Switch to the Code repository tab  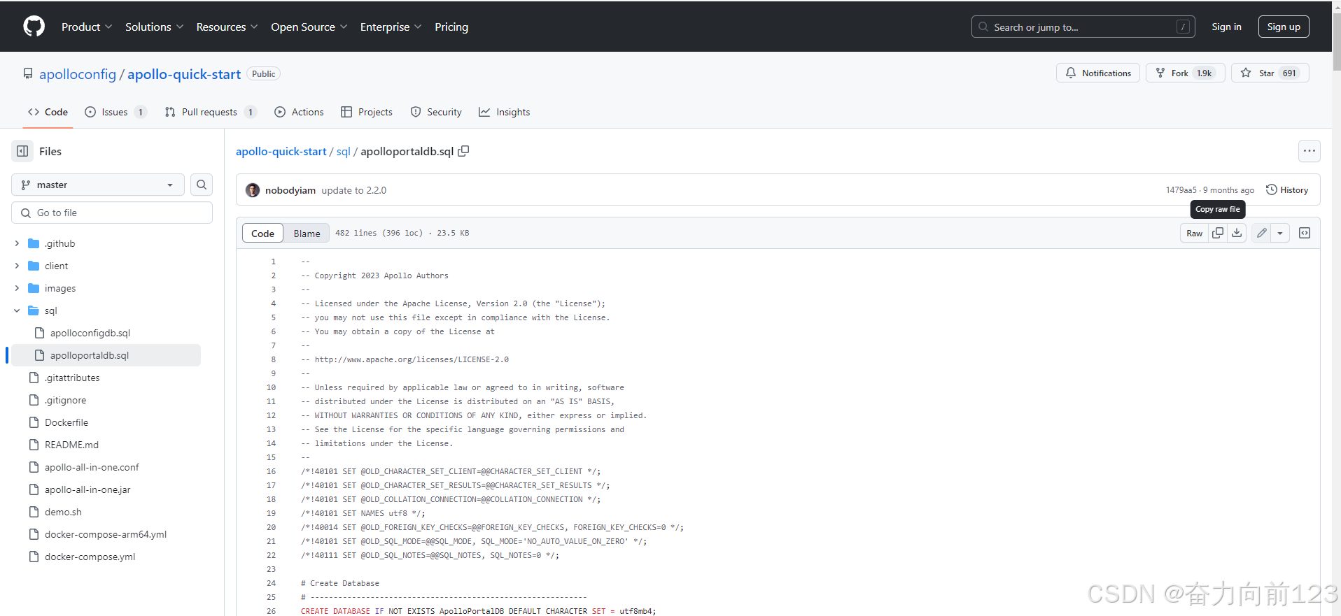(48, 112)
